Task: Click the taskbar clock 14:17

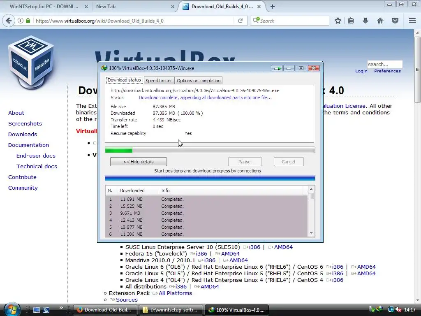Action: pos(410,310)
